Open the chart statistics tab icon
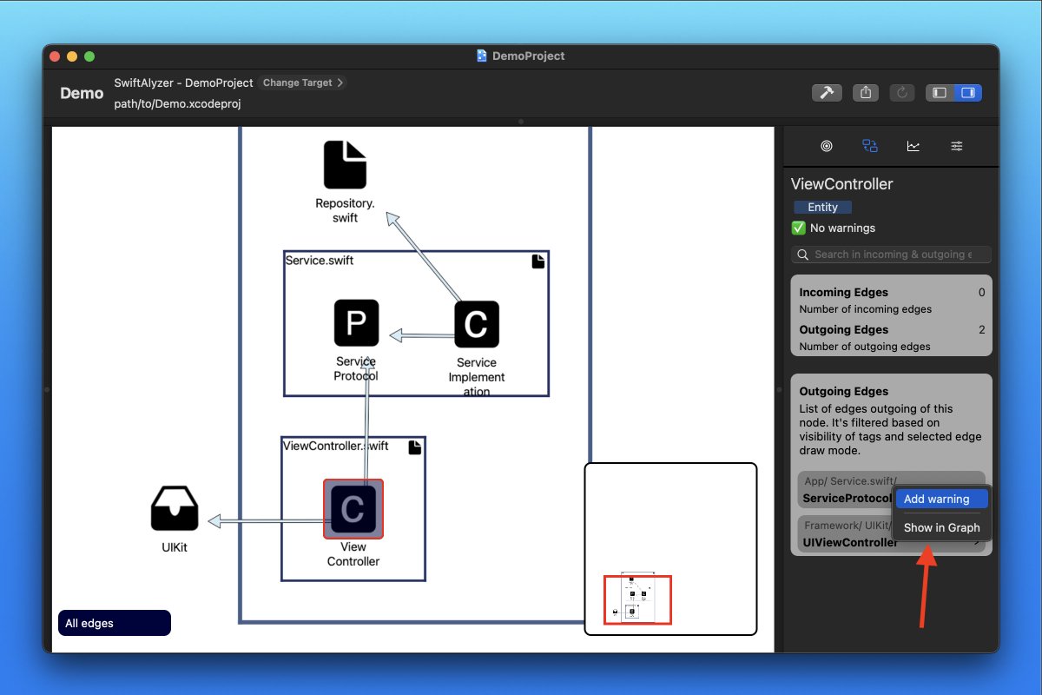1042x695 pixels. tap(913, 146)
